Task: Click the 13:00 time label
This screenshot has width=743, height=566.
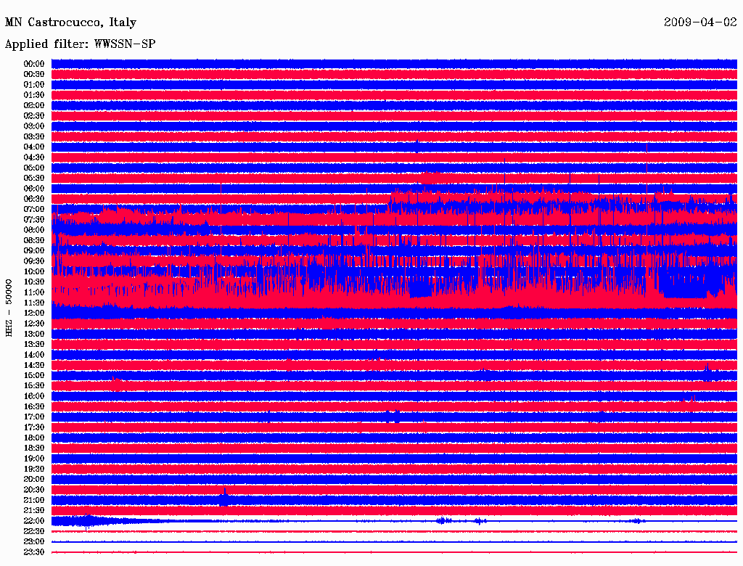Action: point(34,334)
